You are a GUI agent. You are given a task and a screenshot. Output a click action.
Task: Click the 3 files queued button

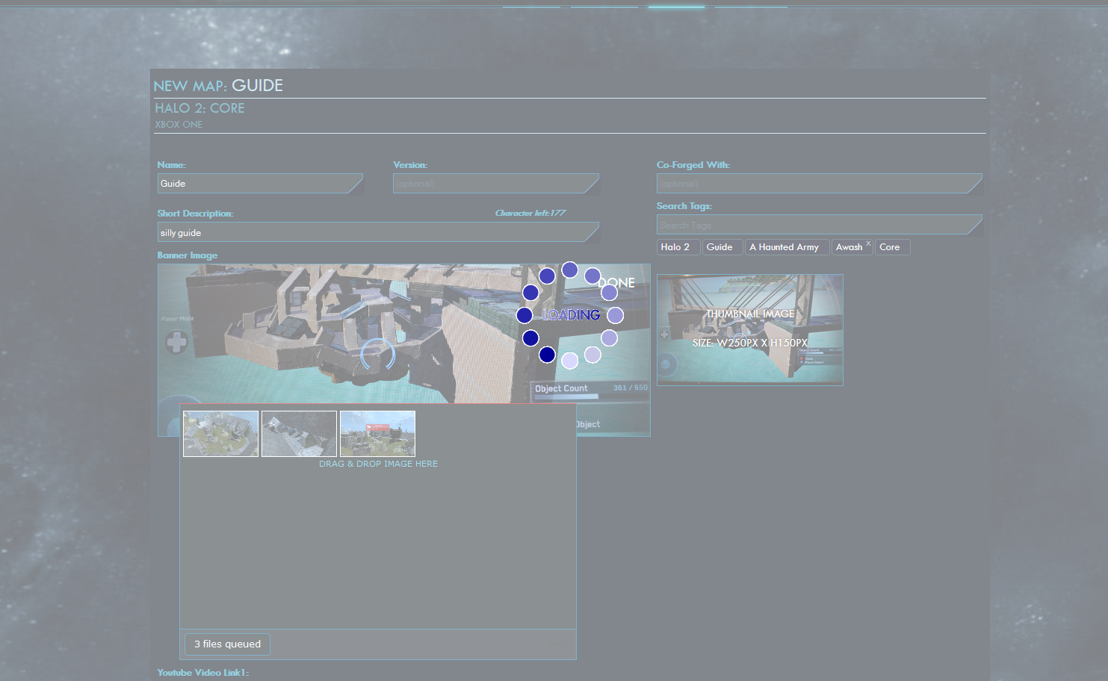click(227, 644)
